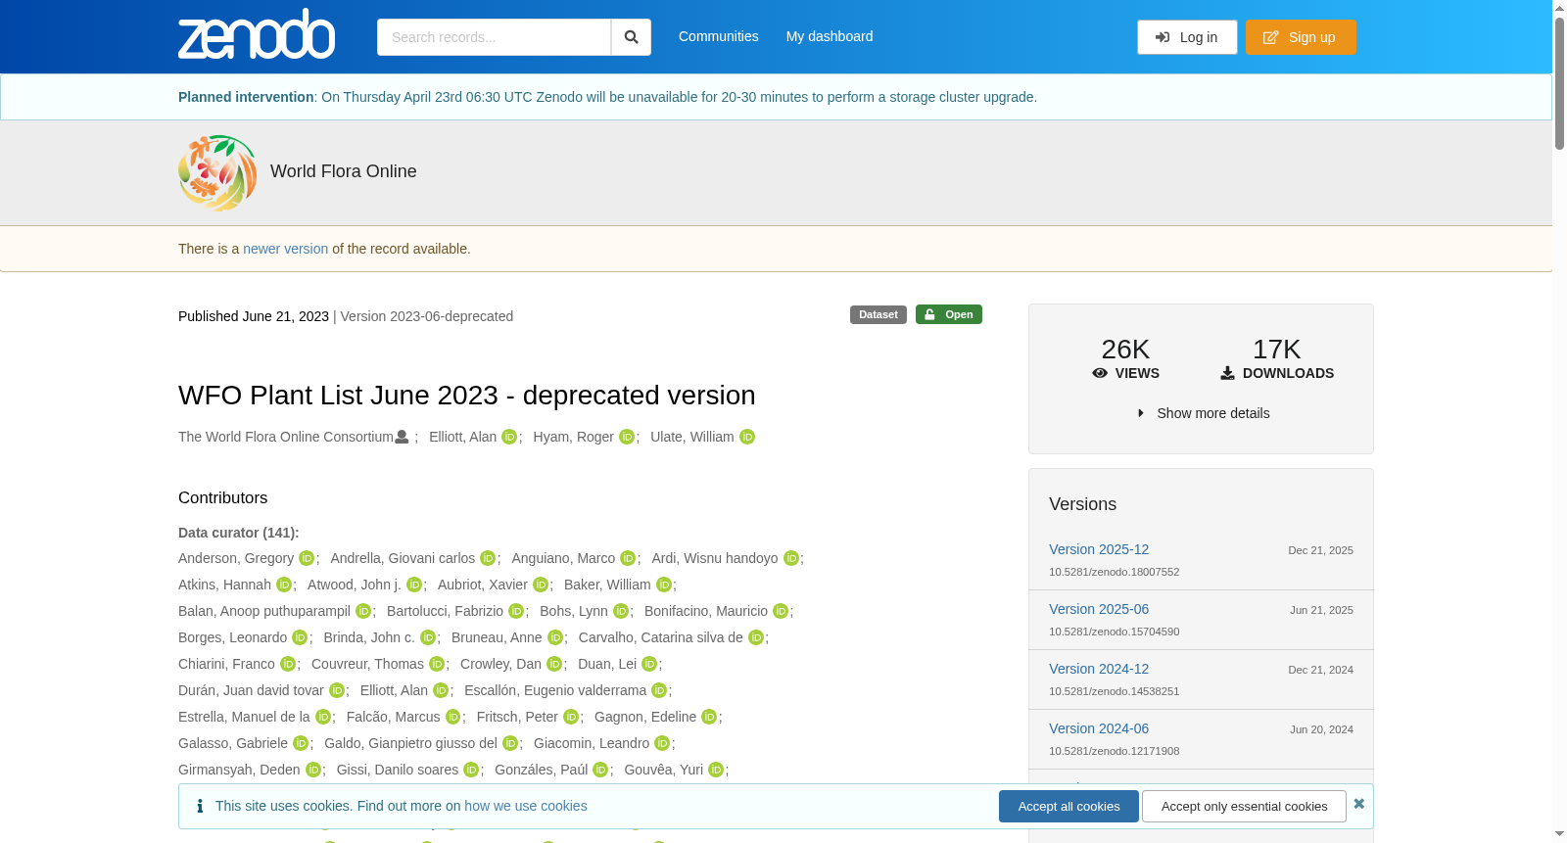Accept all cookies

pos(1068,807)
